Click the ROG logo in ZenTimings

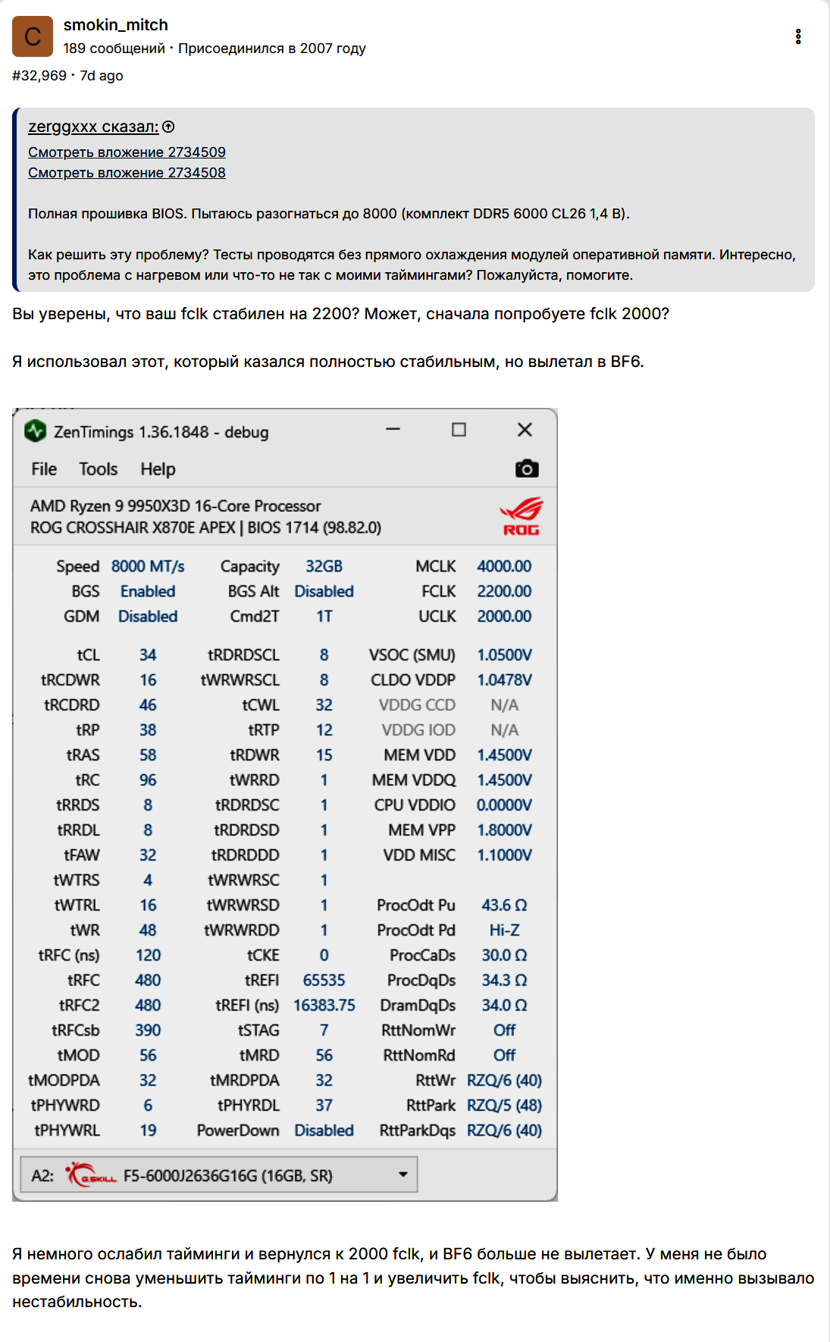click(x=521, y=516)
